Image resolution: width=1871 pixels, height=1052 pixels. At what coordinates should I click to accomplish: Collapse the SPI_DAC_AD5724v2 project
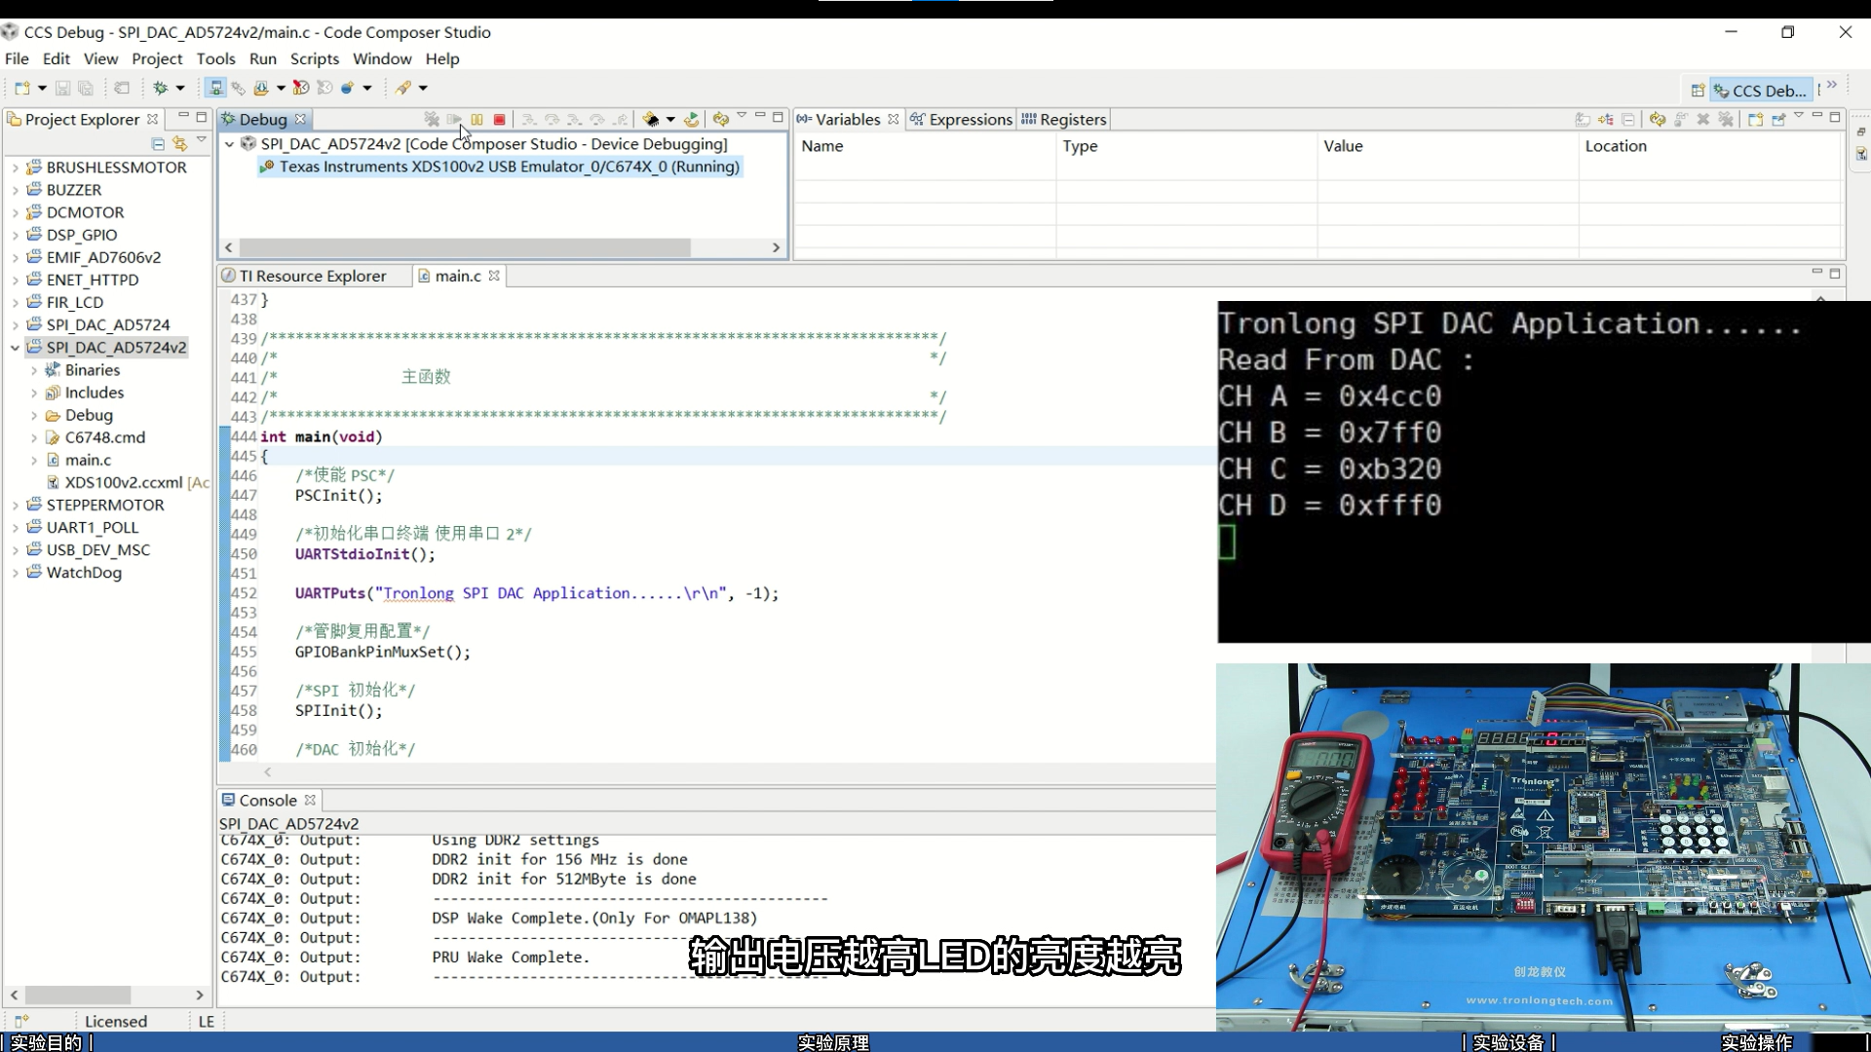click(x=15, y=347)
